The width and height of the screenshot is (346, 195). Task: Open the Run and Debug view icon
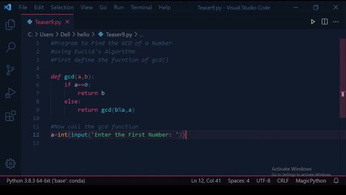pyautogui.click(x=10, y=93)
